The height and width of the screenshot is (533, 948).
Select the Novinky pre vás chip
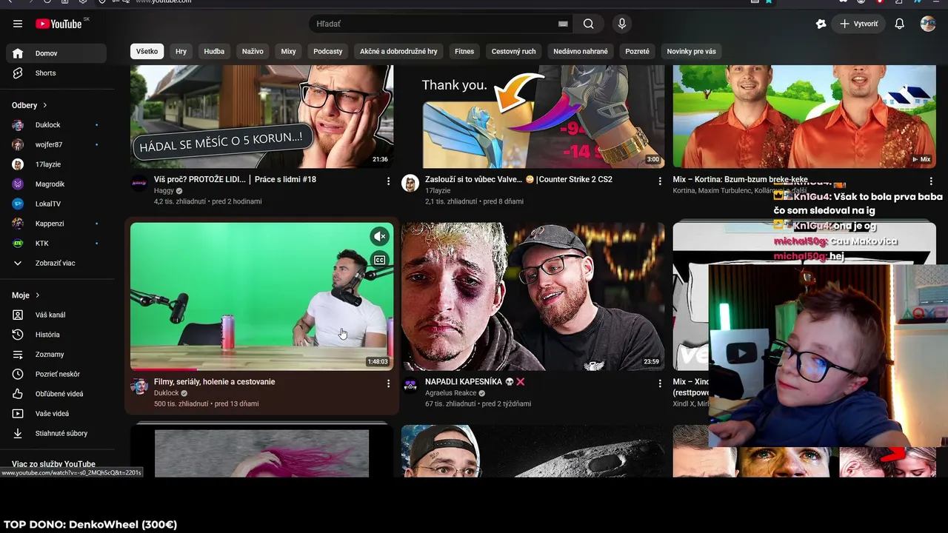pos(691,51)
